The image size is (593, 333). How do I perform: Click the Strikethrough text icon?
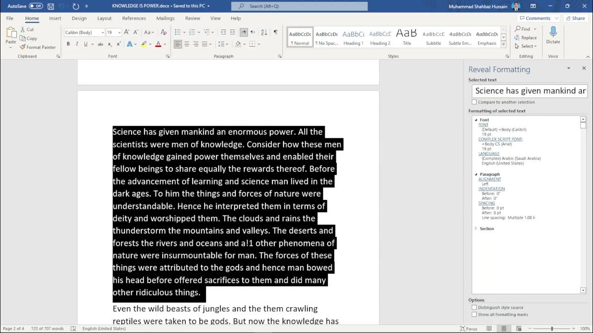[x=100, y=44]
